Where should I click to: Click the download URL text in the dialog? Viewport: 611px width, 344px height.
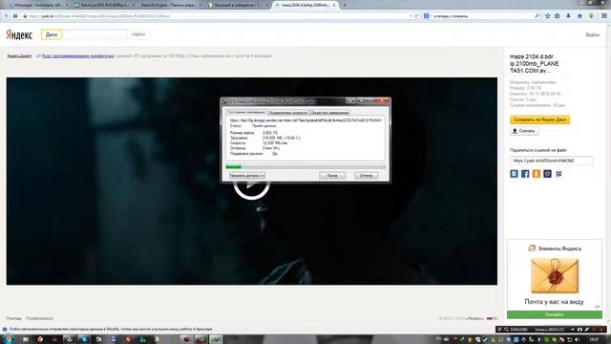pos(305,120)
